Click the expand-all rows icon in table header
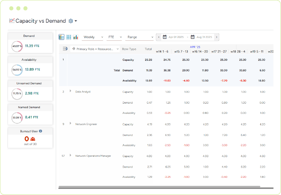281x195 pixels. (65, 48)
